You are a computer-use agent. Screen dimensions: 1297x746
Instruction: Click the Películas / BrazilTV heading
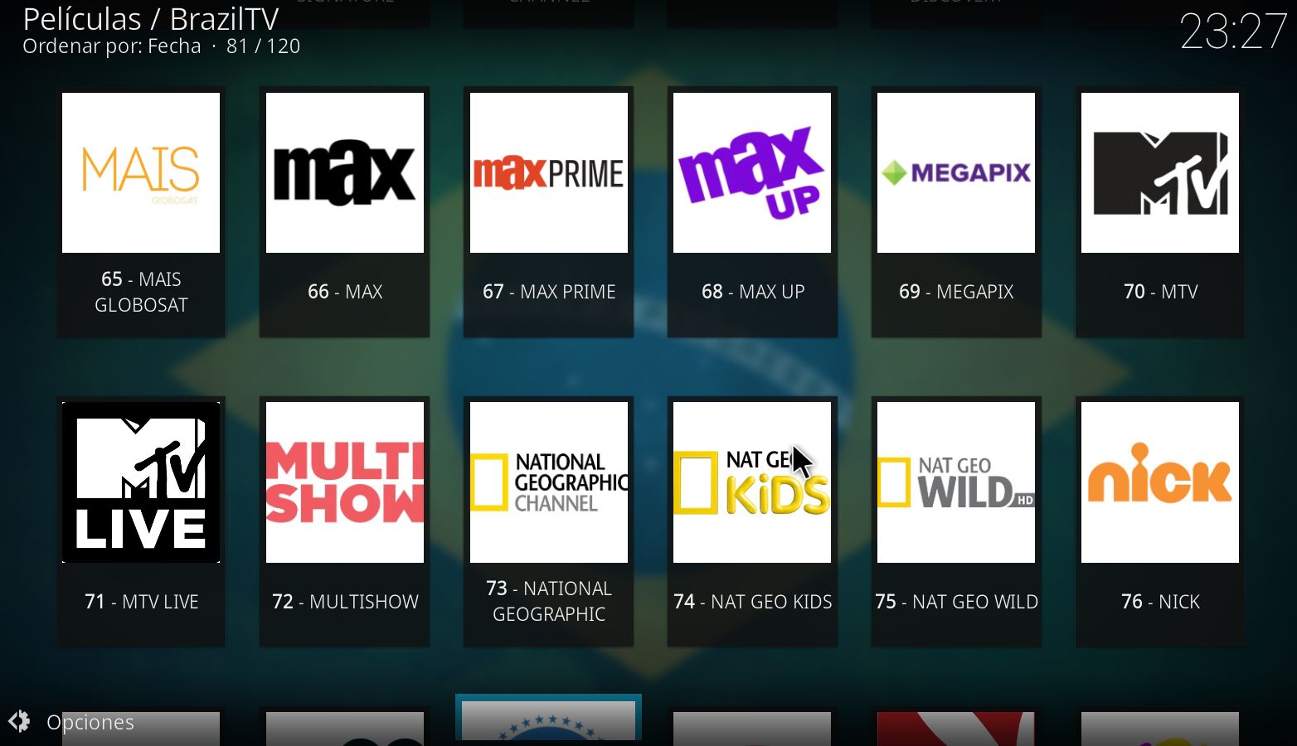(151, 19)
